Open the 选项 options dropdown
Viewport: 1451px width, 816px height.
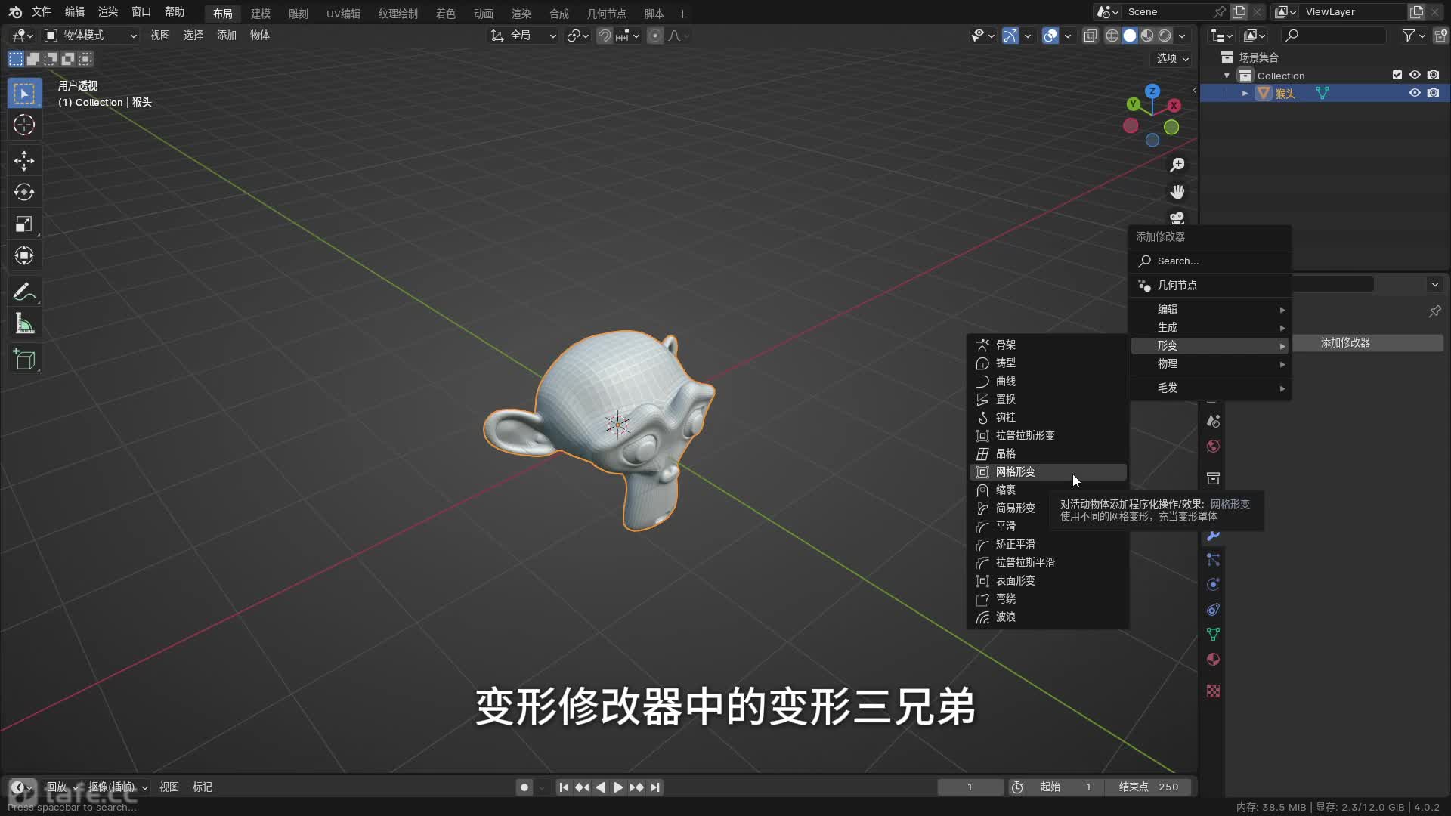coord(1172,58)
